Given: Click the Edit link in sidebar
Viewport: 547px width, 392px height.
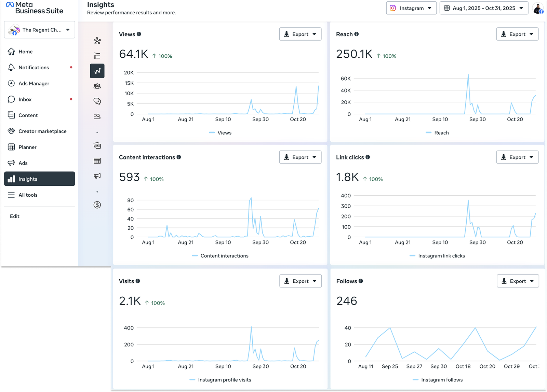Looking at the screenshot, I should point(15,216).
